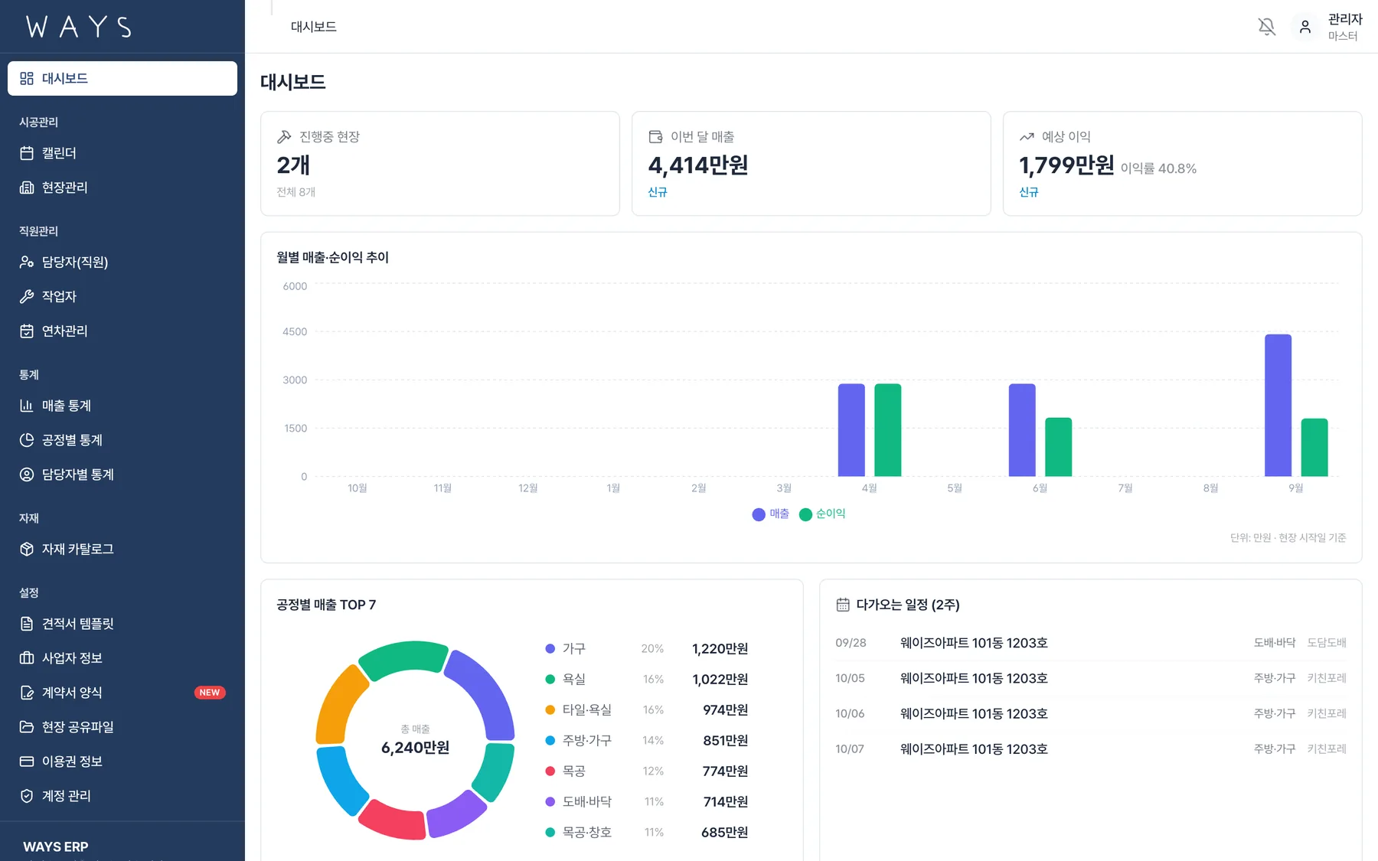
Task: Click the 6월 매출 purple bar
Action: pos(1022,430)
